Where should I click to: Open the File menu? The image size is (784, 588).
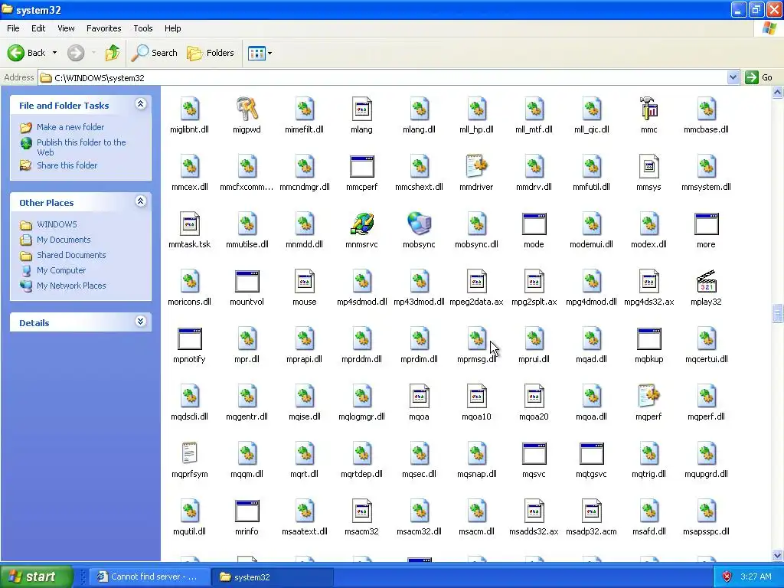pos(14,28)
